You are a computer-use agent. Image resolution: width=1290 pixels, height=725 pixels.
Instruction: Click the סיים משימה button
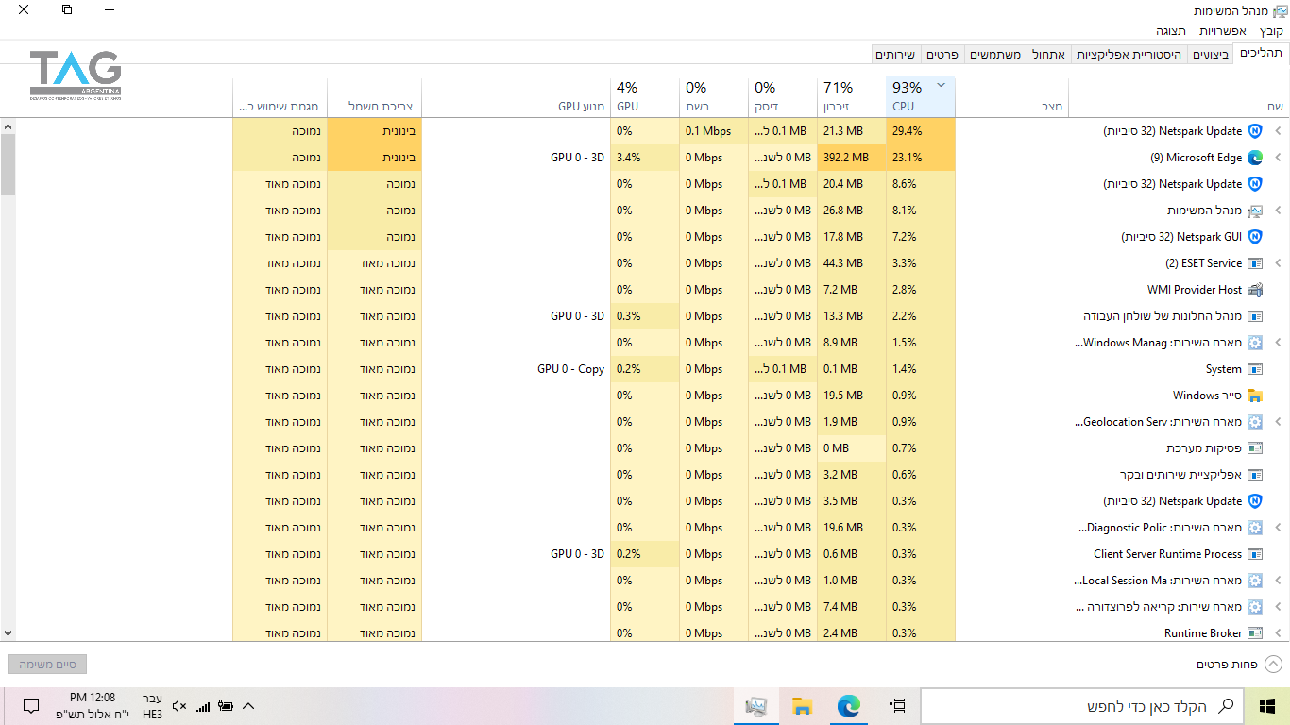[x=47, y=665]
